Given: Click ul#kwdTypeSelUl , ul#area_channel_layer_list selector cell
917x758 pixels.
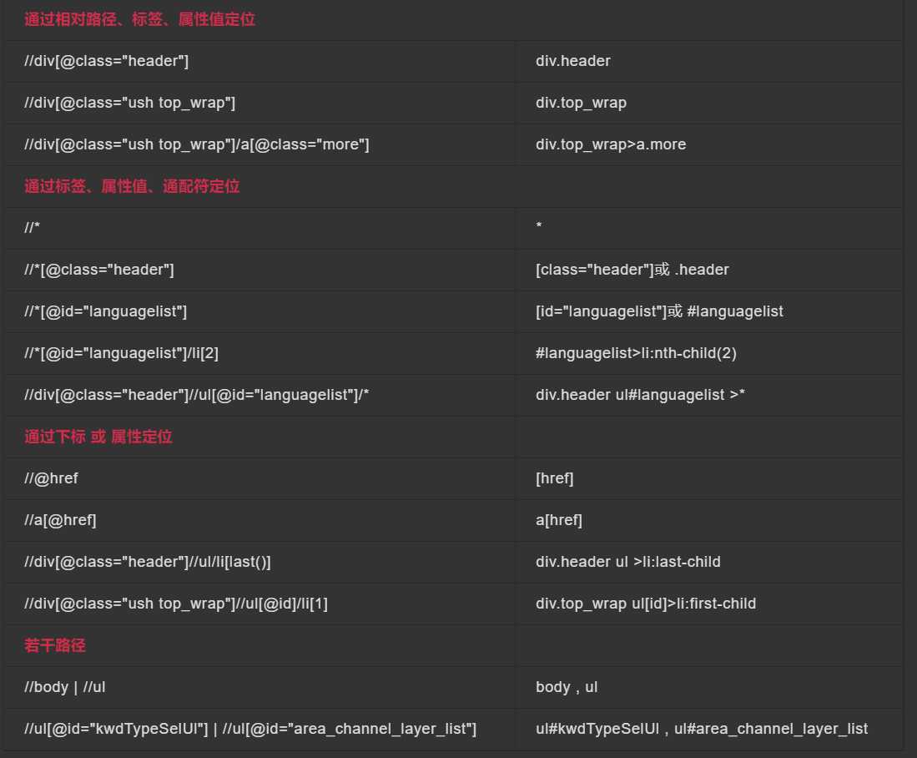Looking at the screenshot, I should tap(708, 730).
